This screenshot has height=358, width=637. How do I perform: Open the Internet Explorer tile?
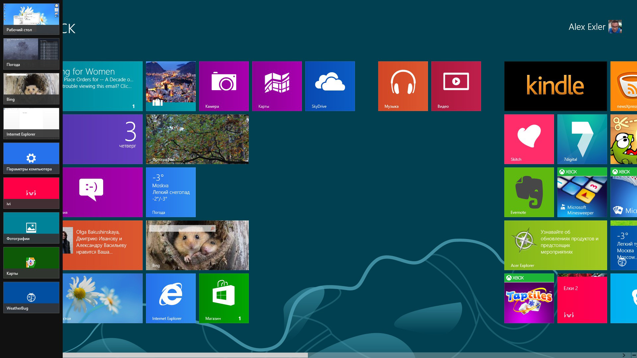click(x=171, y=298)
